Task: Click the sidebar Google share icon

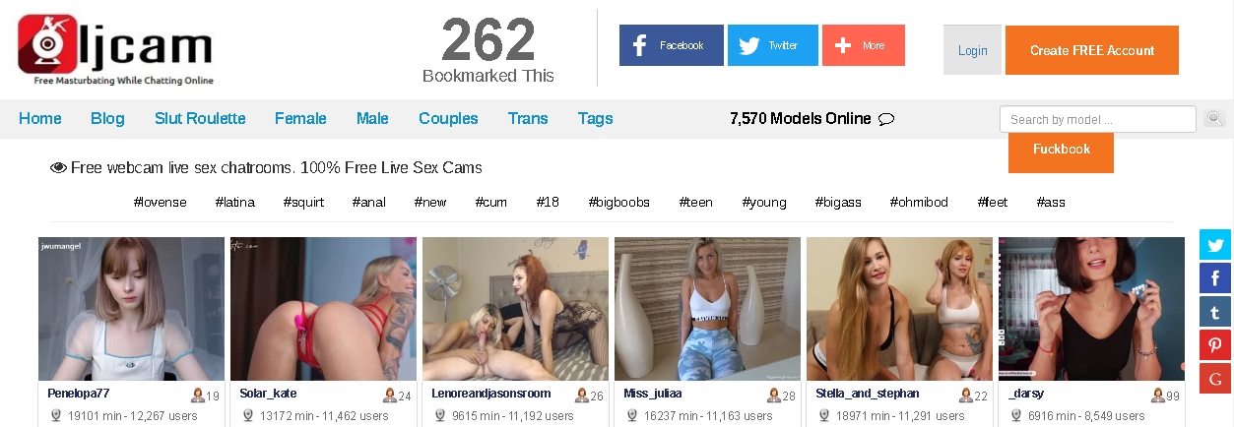Action: coord(1215,379)
